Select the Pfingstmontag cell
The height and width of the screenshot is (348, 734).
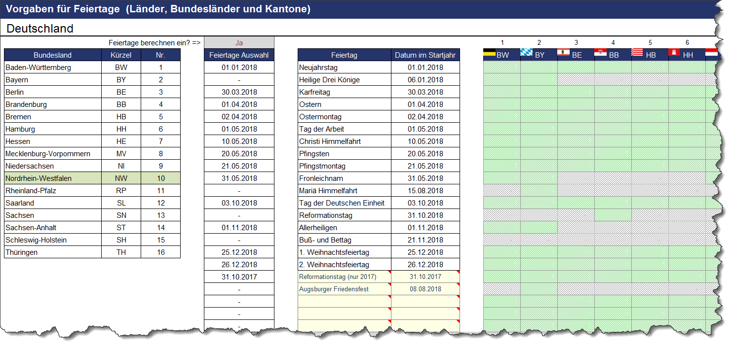click(345, 166)
